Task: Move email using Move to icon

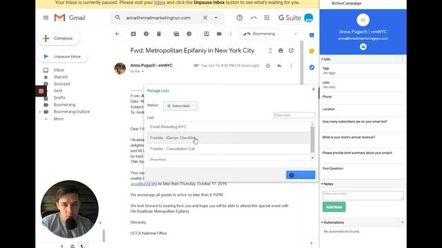Action: [206, 34]
